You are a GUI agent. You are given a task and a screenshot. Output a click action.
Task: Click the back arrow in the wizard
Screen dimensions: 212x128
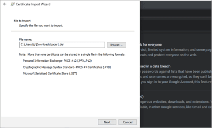point(5,4)
